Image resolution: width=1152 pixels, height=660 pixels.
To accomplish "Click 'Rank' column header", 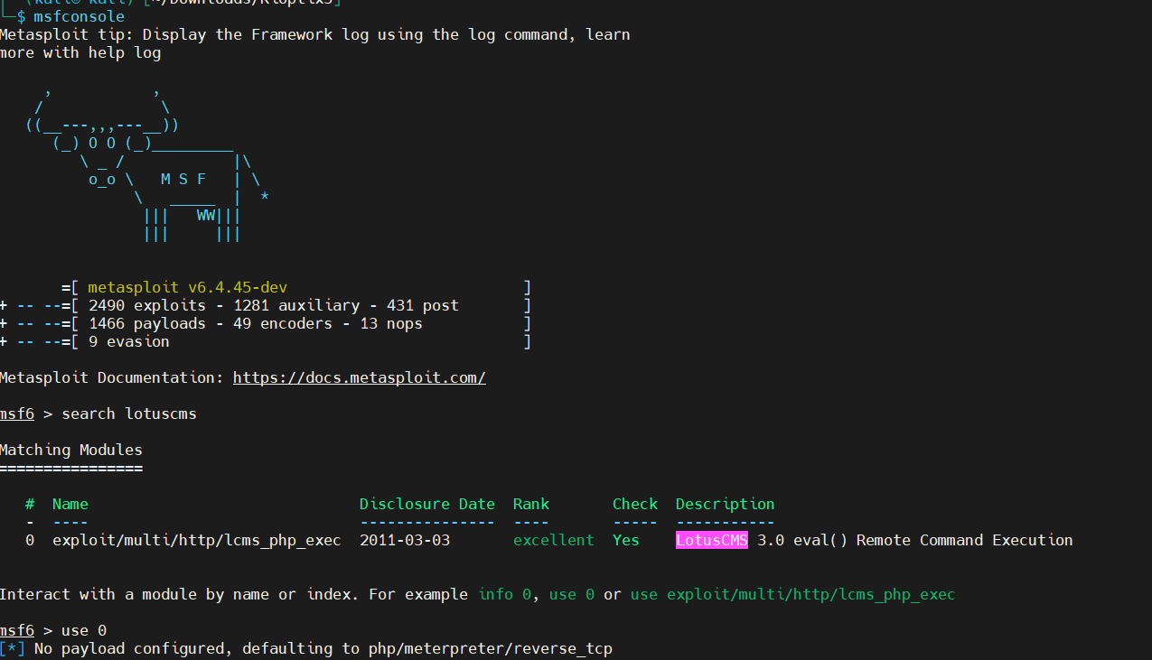I will pos(531,504).
